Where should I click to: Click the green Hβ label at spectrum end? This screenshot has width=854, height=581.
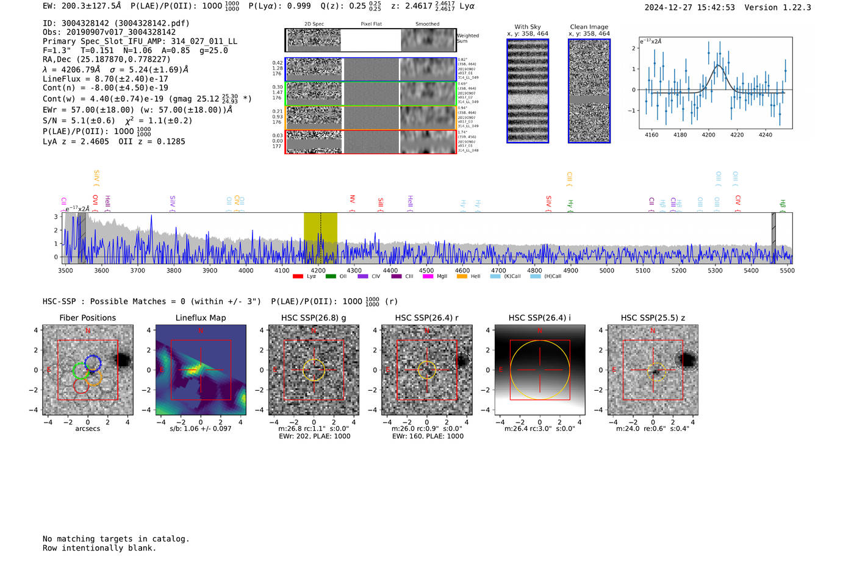pyautogui.click(x=783, y=205)
